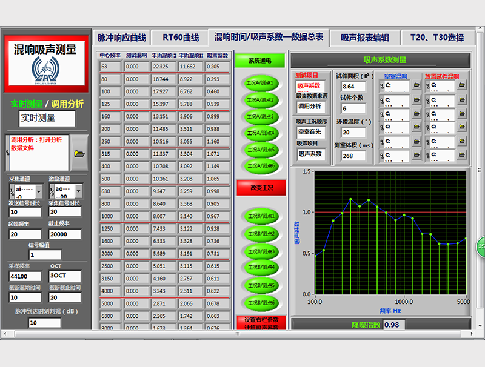Open the OCT selector showing 3OCT
The width and height of the screenshot is (485, 367).
(x=65, y=276)
